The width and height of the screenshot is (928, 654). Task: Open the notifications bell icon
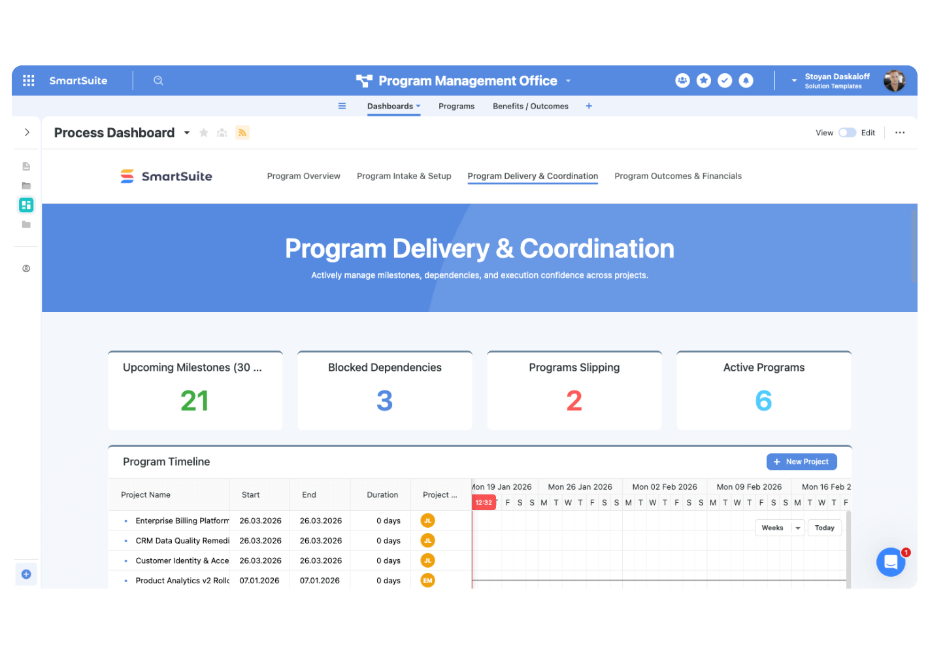pos(746,80)
